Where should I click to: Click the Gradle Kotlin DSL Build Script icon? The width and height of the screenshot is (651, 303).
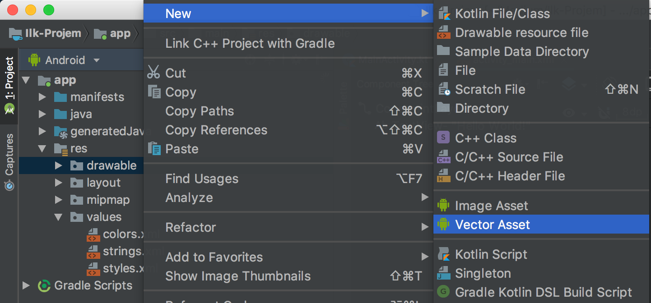click(444, 292)
